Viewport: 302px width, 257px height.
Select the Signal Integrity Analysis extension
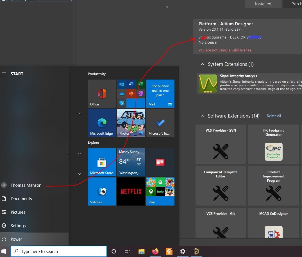tap(249, 84)
